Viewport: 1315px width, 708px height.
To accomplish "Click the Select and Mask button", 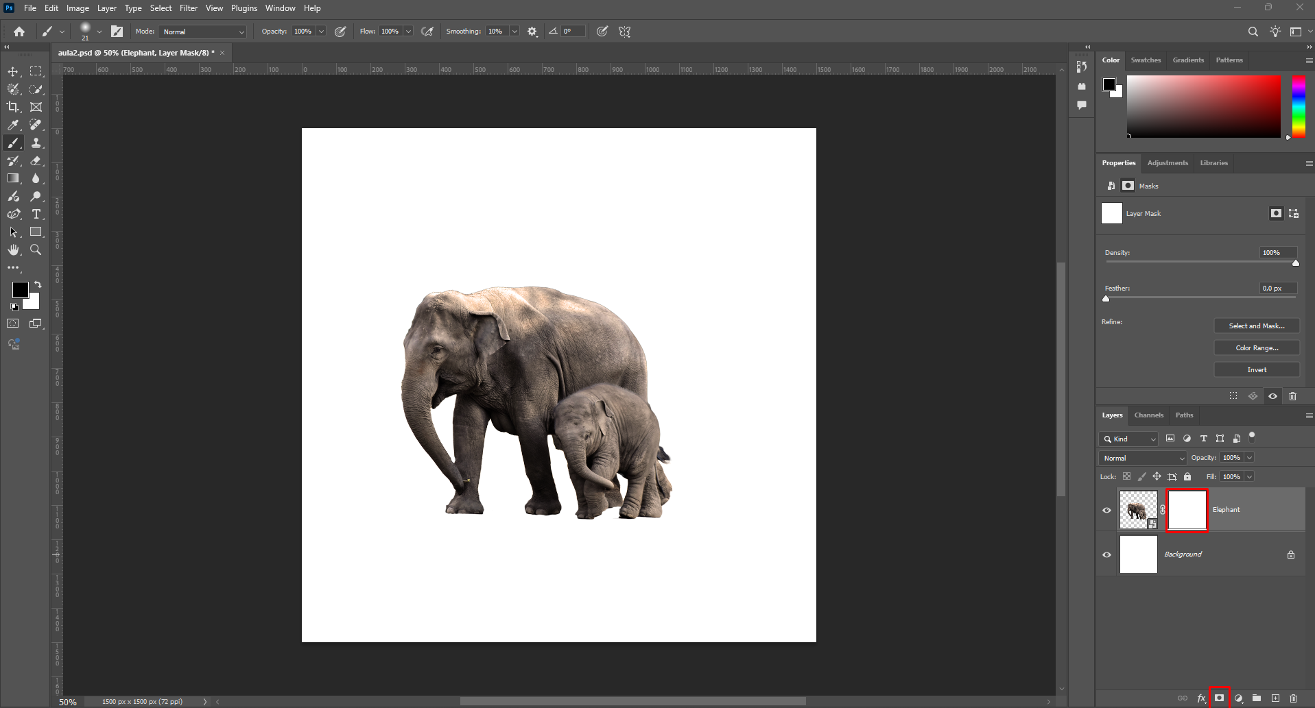I will (x=1257, y=326).
